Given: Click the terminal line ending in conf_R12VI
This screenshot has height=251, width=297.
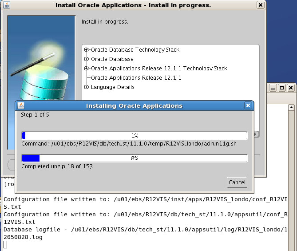Looking at the screenshot, I should pos(146,199).
